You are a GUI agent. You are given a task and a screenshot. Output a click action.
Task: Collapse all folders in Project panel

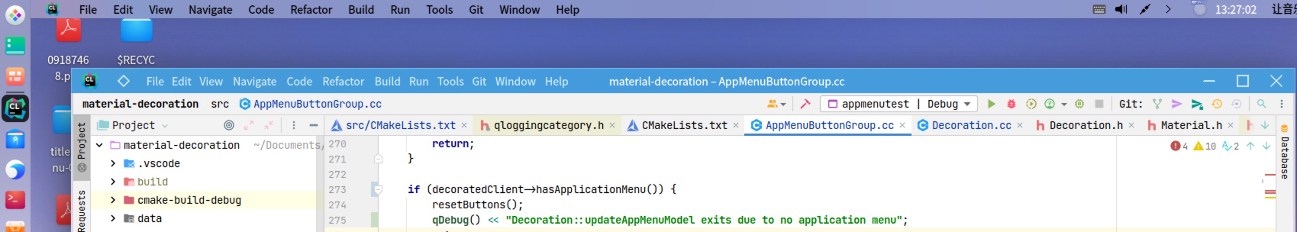pyautogui.click(x=269, y=125)
